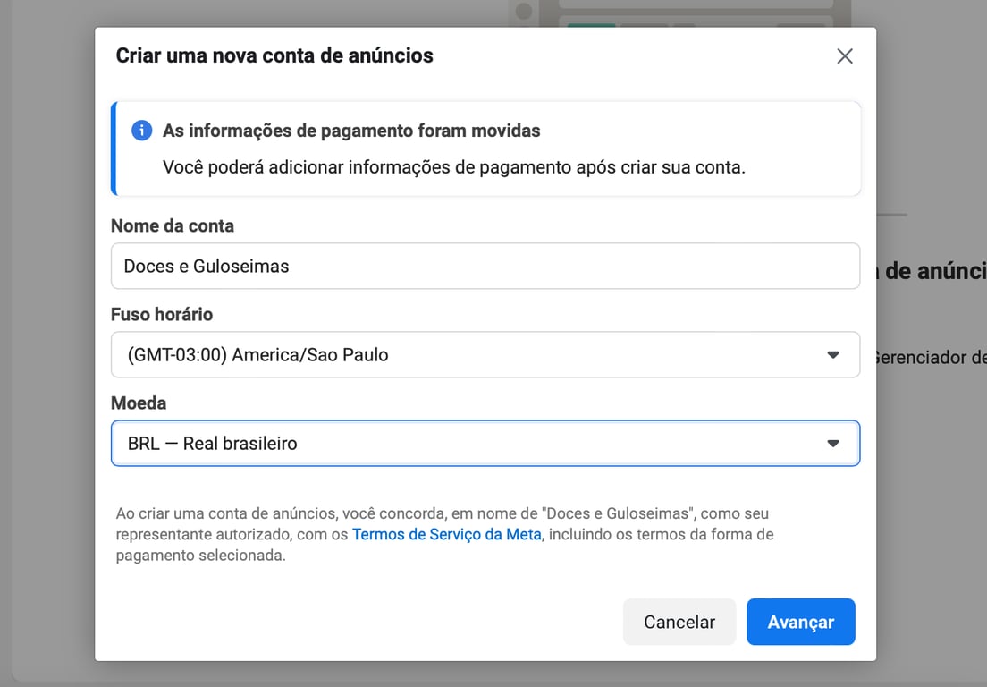Click the blue info icon in the notice
The image size is (987, 687).
(141, 131)
